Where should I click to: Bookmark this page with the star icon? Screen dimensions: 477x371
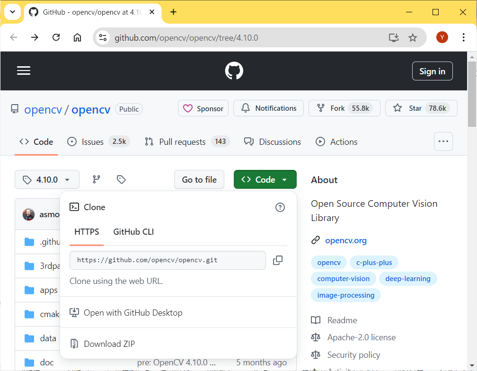[x=413, y=37]
